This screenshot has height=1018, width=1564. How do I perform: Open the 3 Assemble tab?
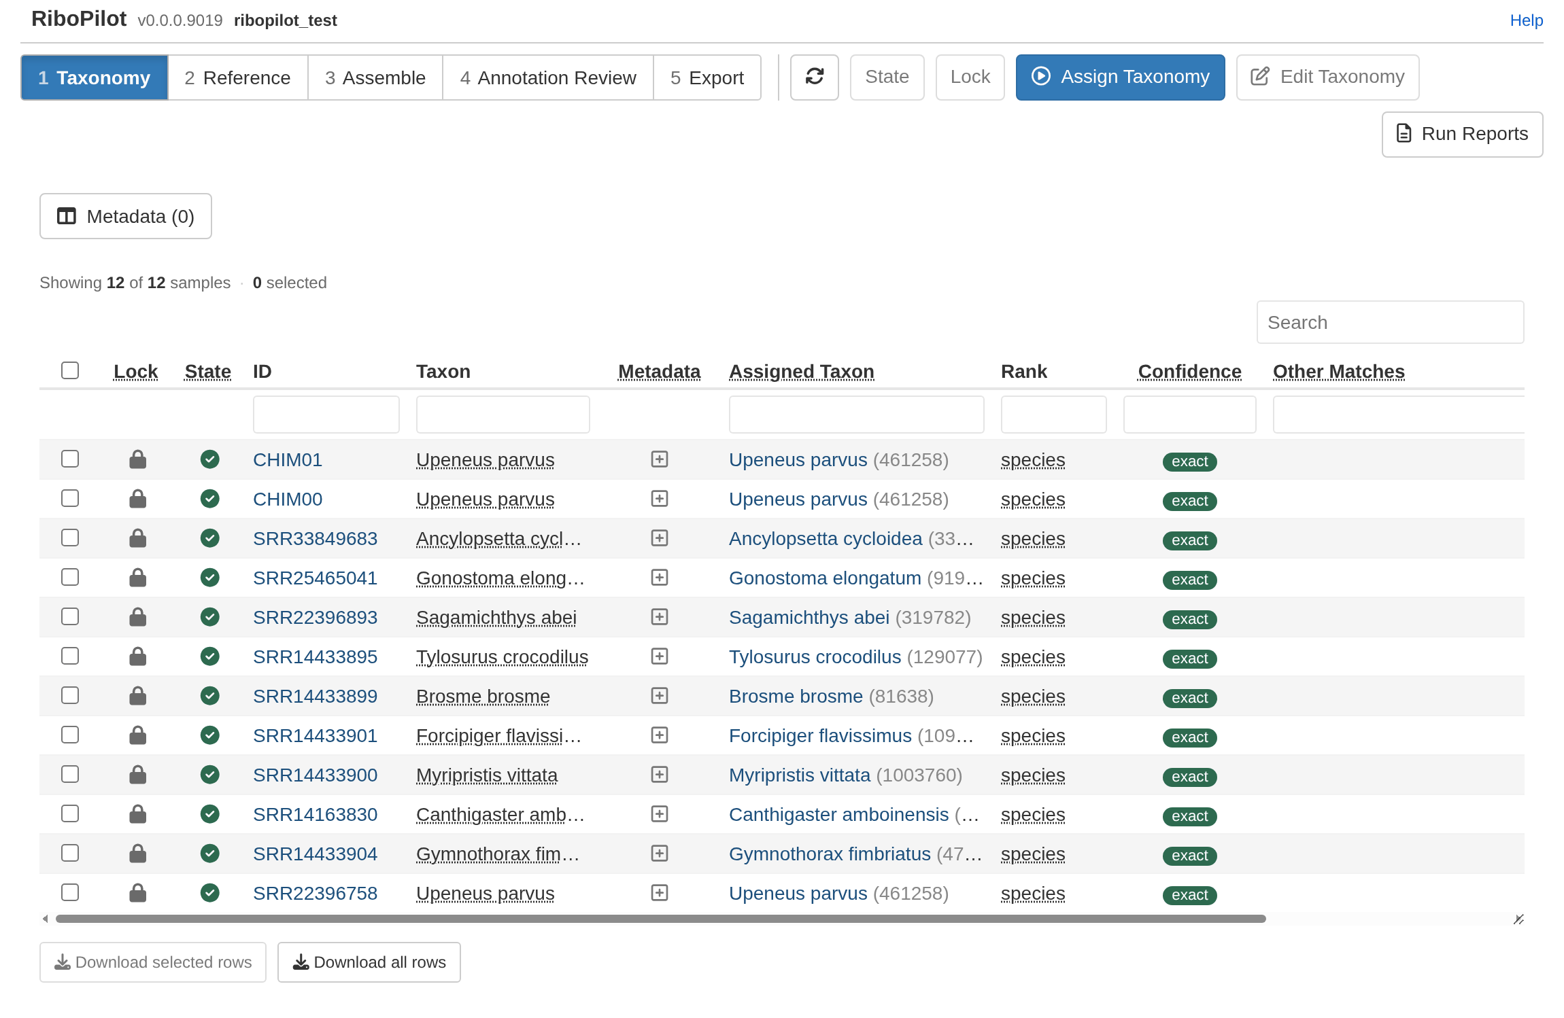tap(375, 77)
